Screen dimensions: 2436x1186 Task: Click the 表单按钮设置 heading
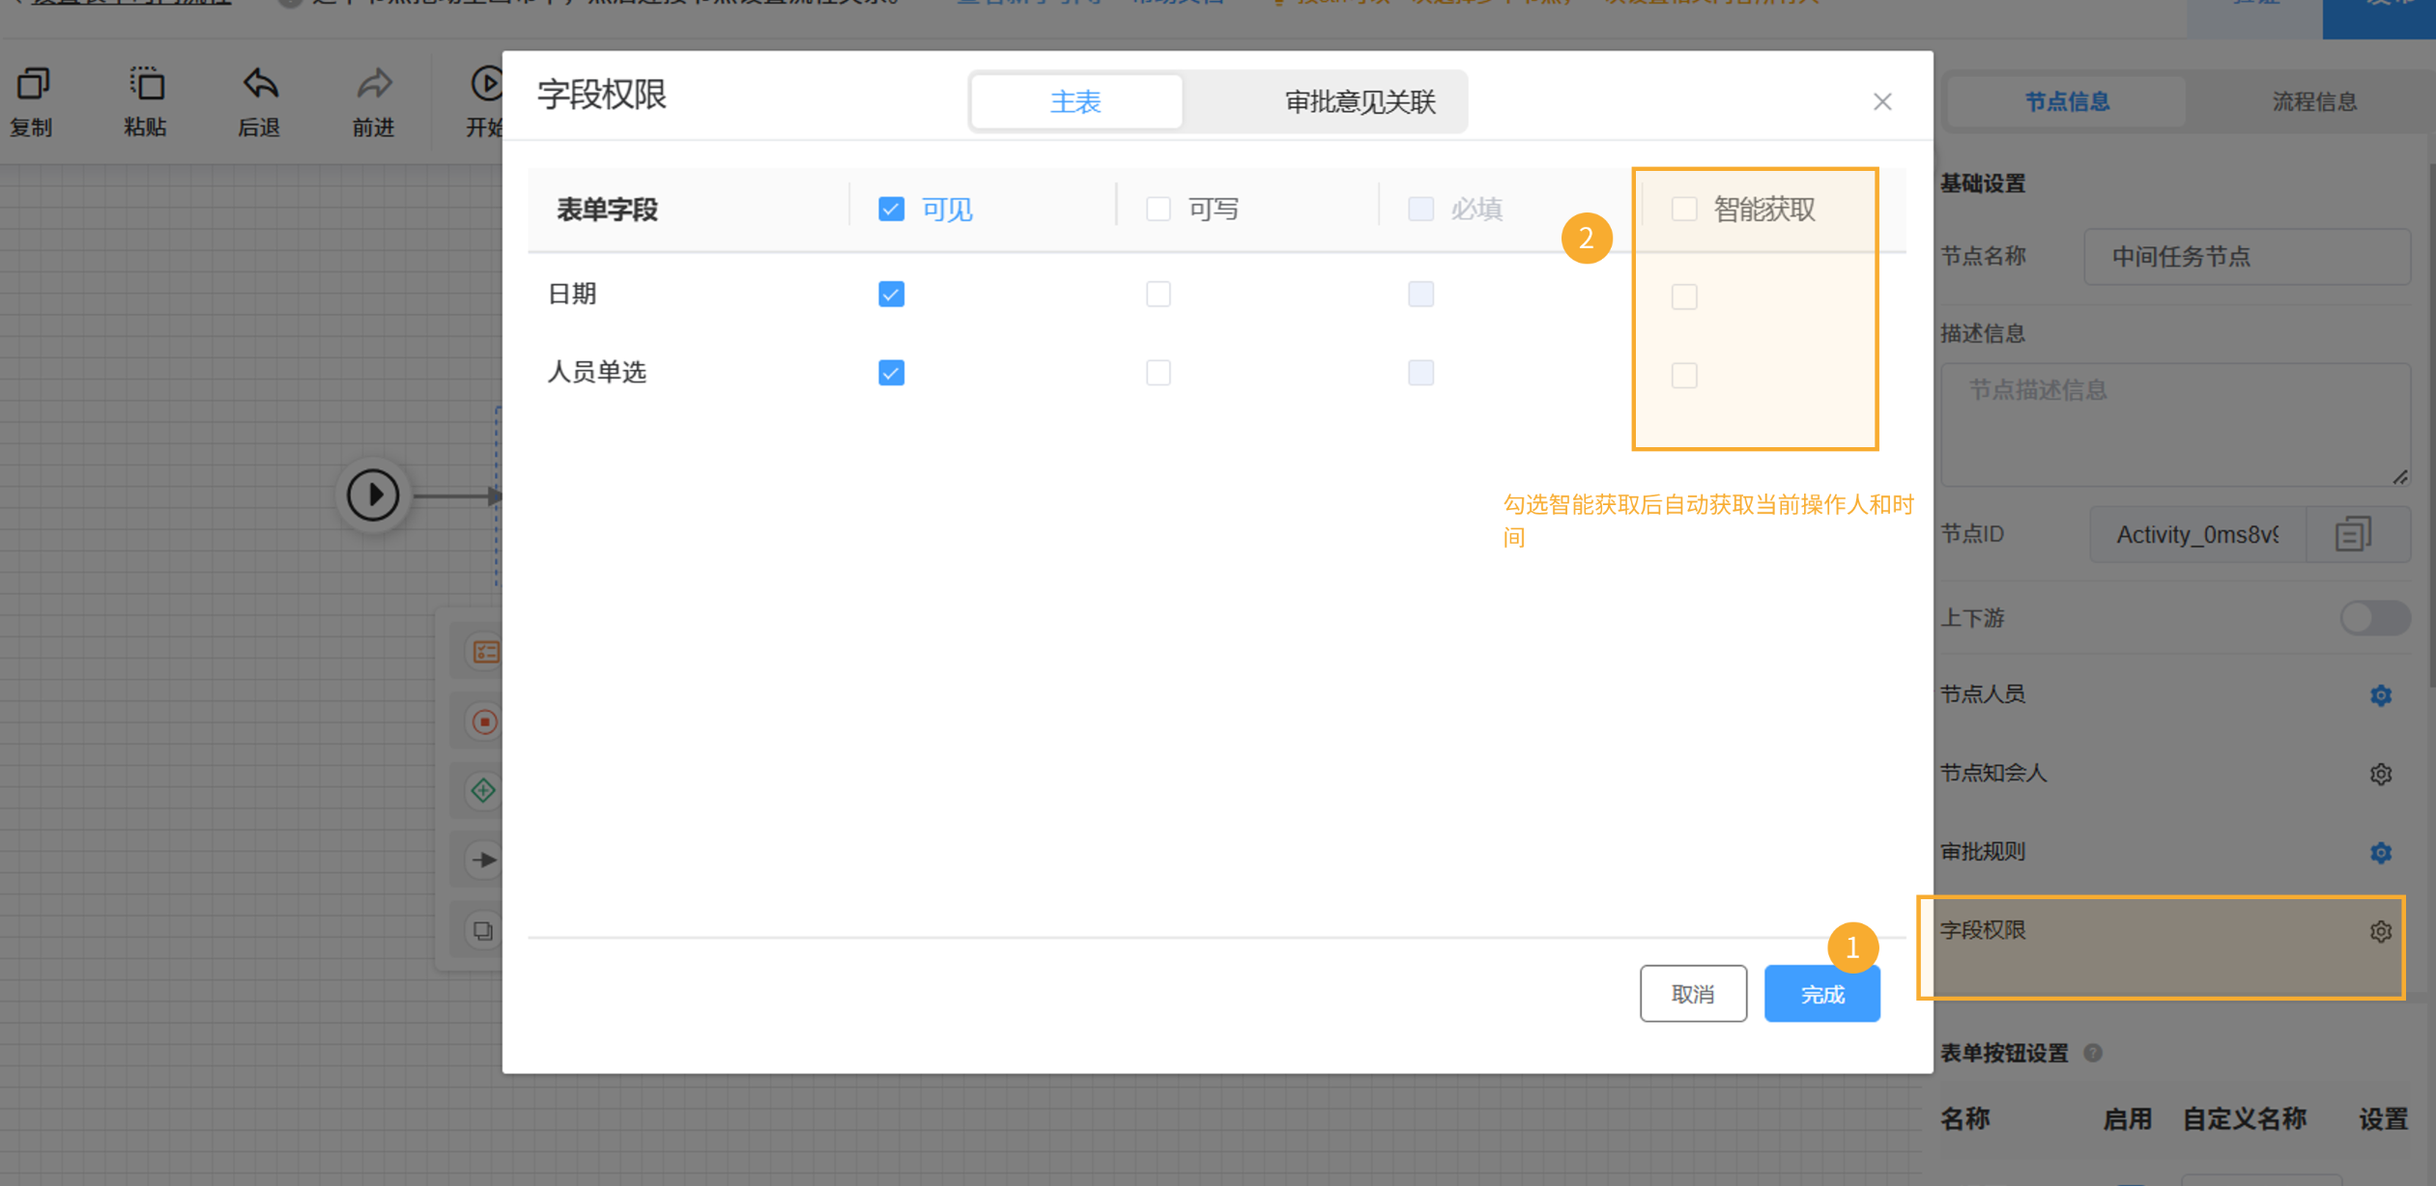point(2004,1053)
